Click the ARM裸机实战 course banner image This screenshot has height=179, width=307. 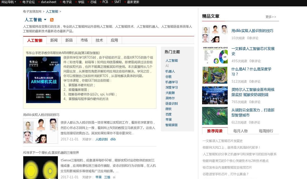point(43,80)
